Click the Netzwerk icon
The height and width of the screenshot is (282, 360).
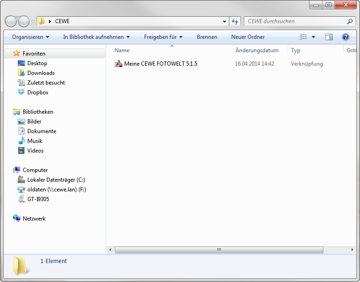(17, 218)
